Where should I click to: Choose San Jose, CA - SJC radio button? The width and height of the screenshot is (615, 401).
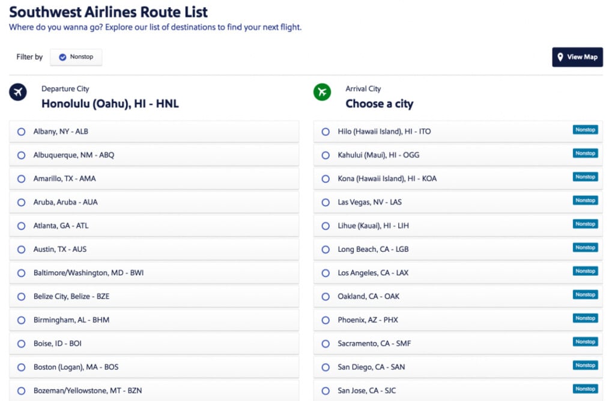pyautogui.click(x=326, y=391)
